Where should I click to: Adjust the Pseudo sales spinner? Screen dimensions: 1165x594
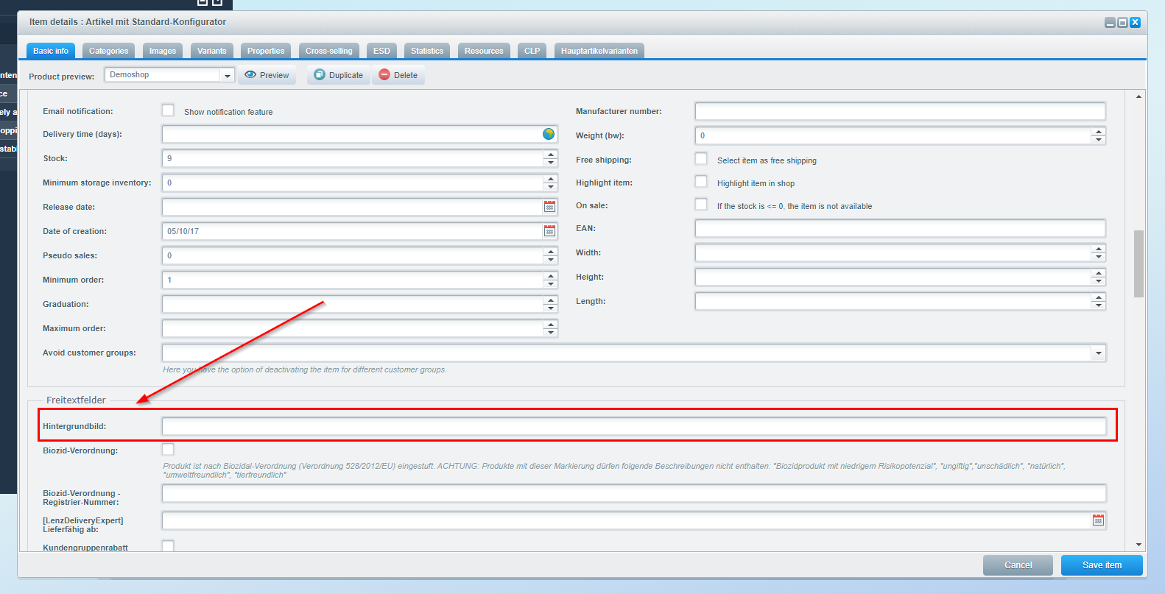coord(551,255)
